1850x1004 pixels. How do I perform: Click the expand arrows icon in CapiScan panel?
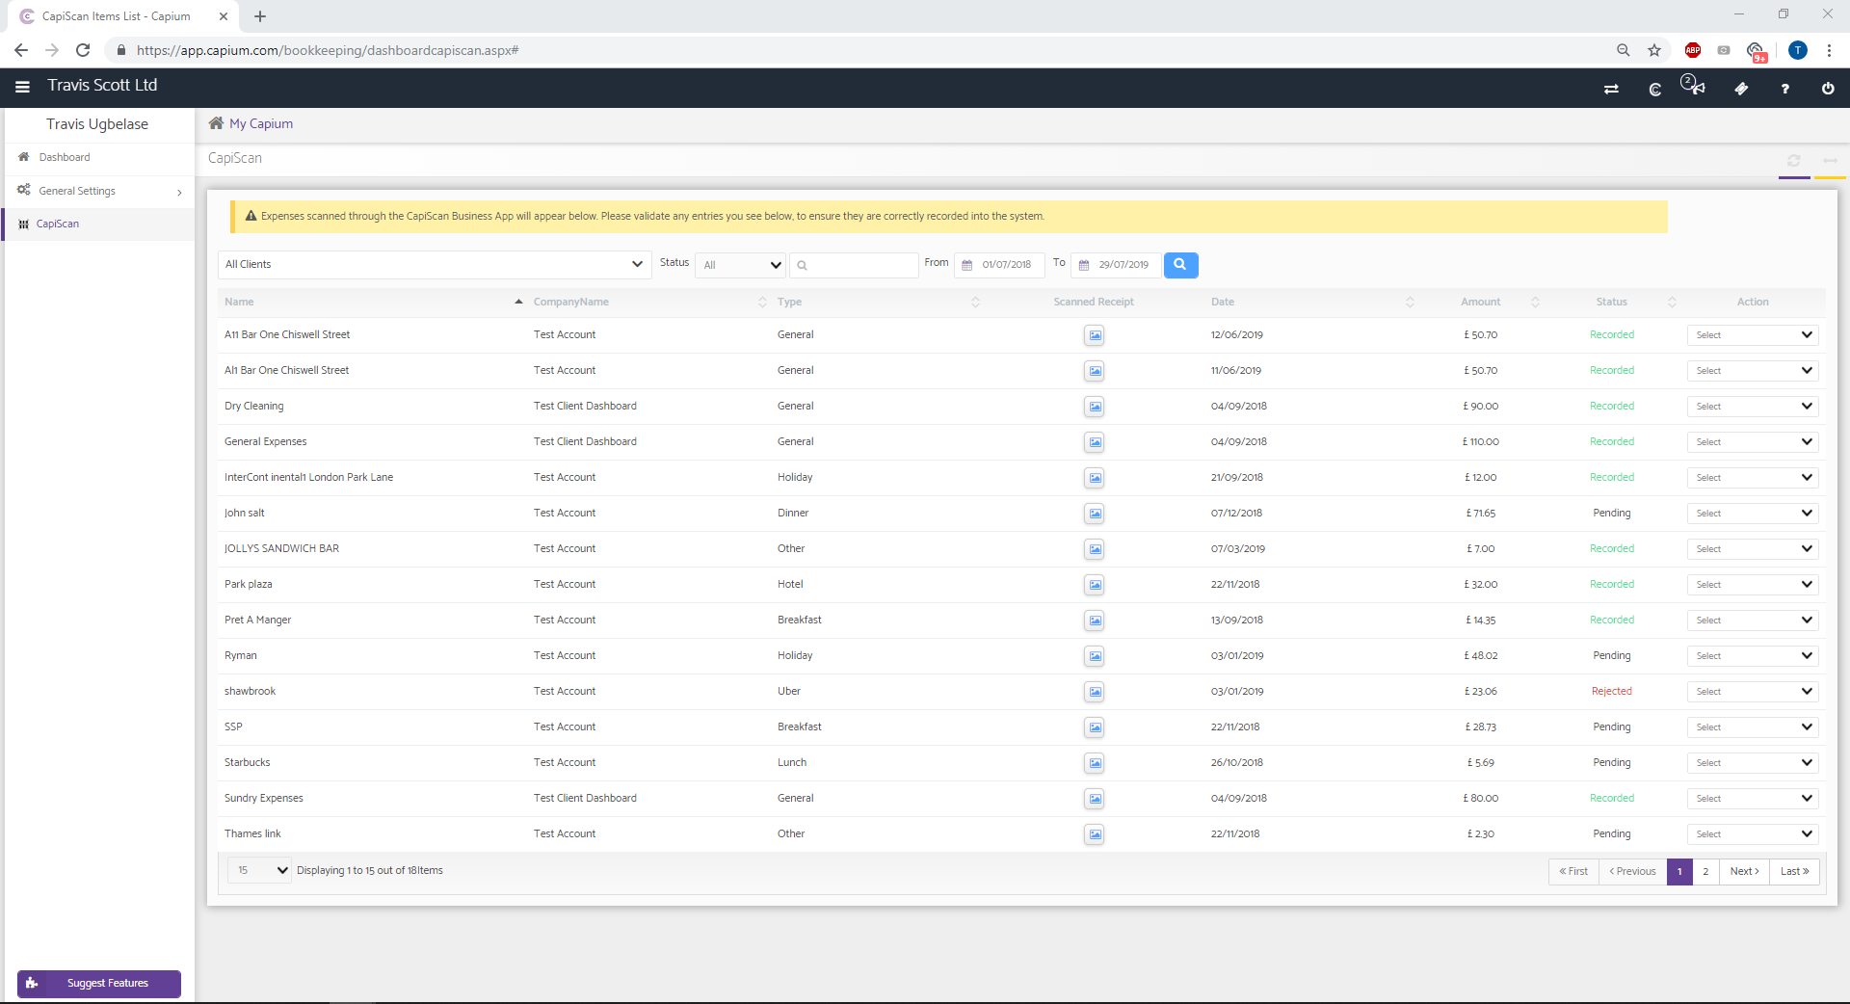tap(1830, 160)
